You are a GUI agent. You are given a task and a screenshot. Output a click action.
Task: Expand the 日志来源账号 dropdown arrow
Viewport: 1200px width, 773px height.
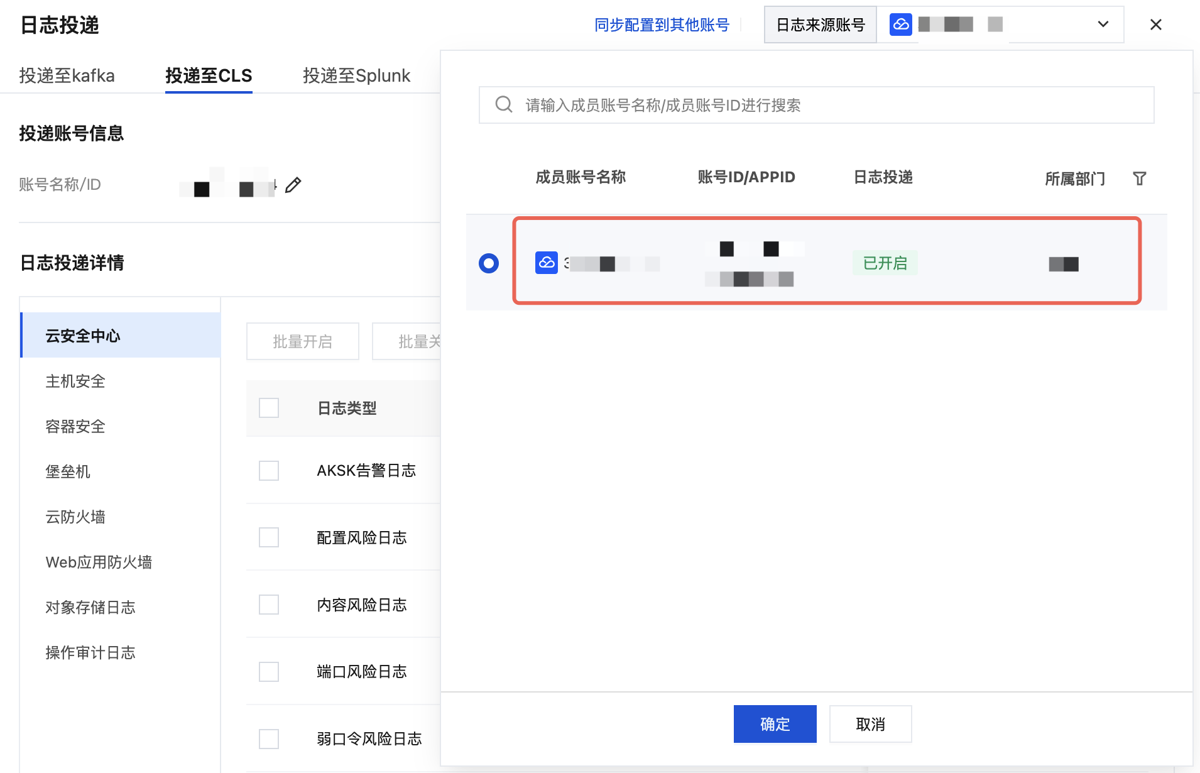pos(1103,25)
